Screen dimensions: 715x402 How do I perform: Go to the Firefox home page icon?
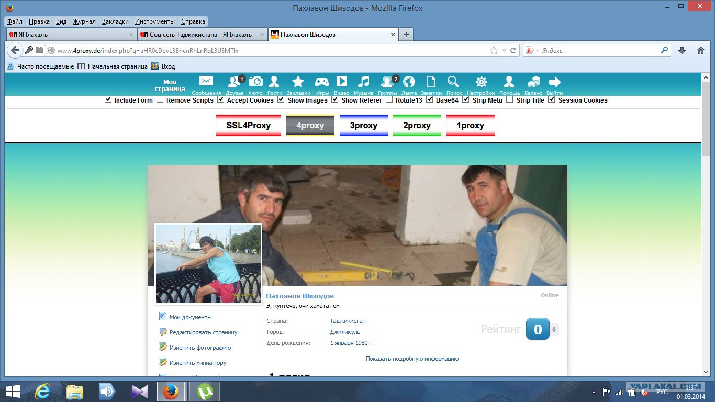(x=701, y=50)
